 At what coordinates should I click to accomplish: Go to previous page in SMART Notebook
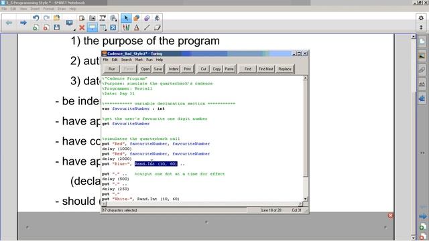(9, 23)
